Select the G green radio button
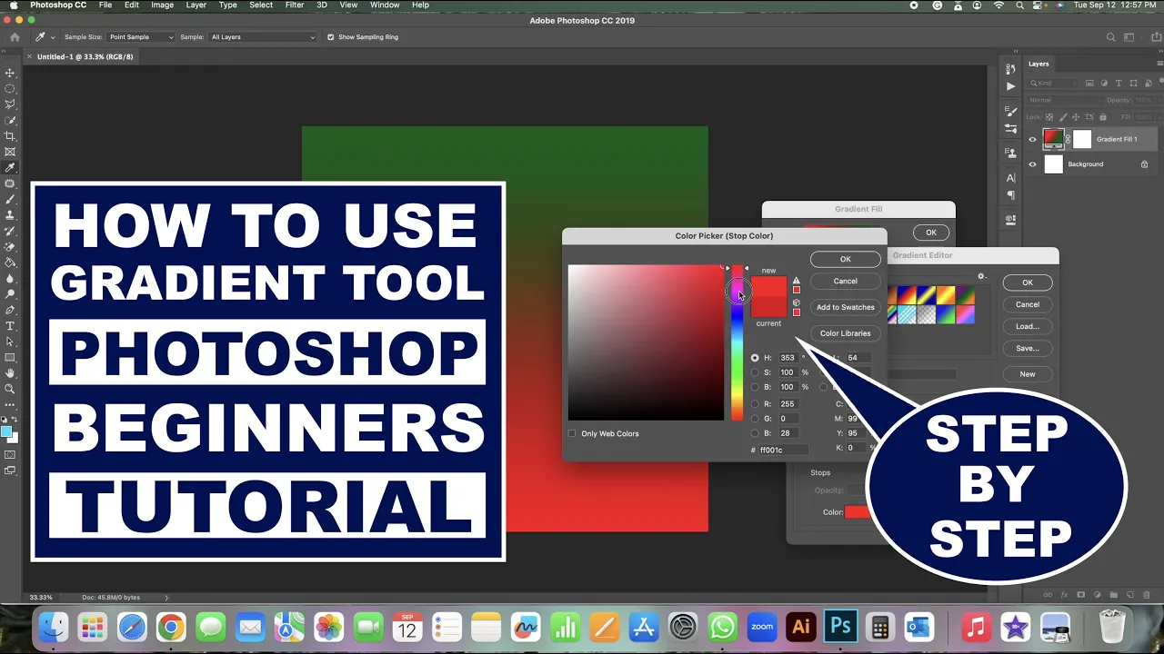This screenshot has height=654, width=1164. click(x=755, y=419)
